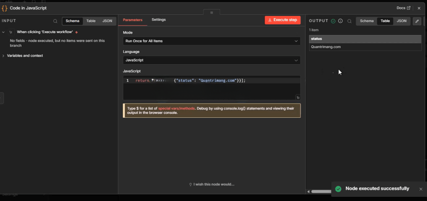
Task: Click the lightning bolt trigger icon
Action: click(x=76, y=32)
